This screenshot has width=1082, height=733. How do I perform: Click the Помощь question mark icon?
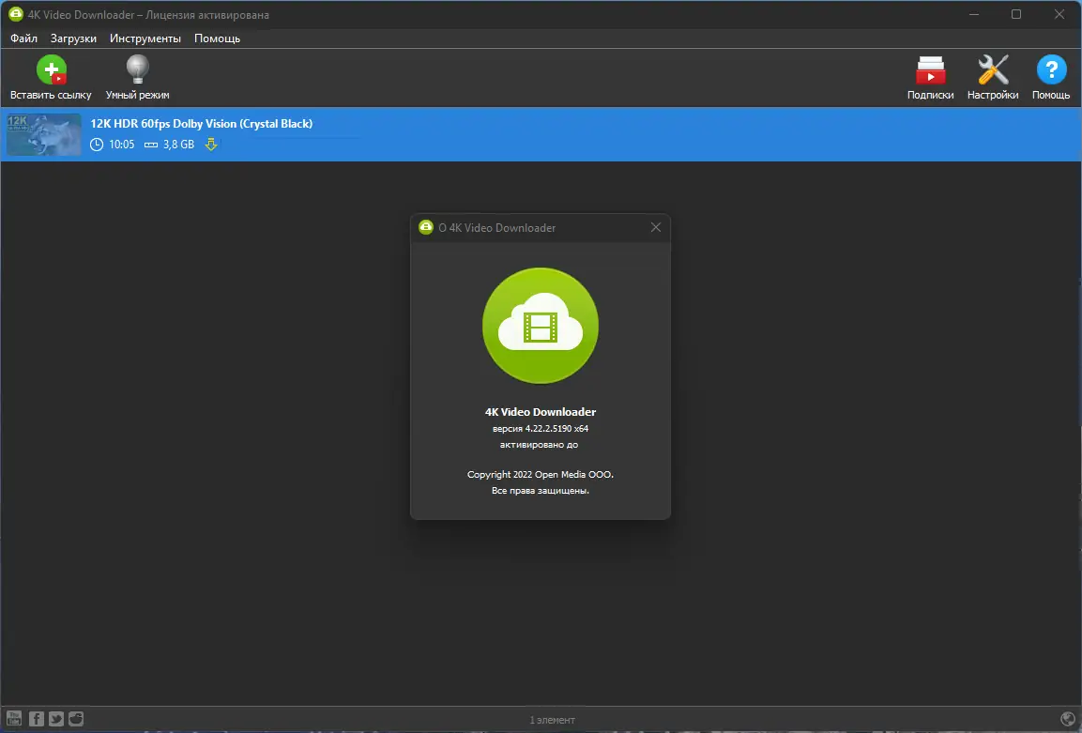tap(1051, 69)
